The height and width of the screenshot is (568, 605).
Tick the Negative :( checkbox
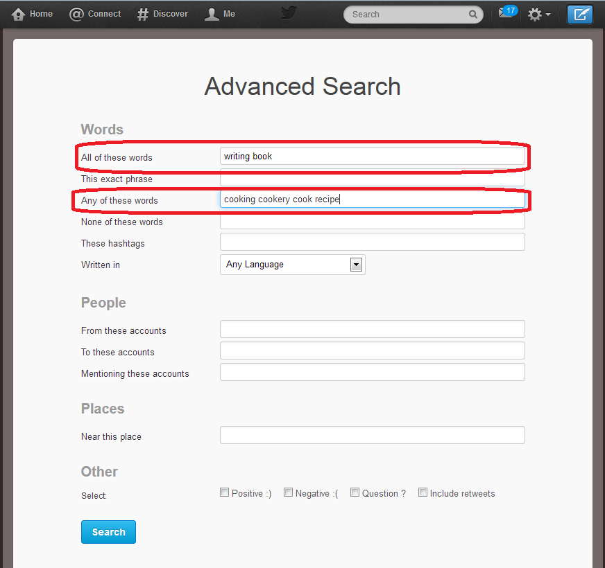point(288,492)
